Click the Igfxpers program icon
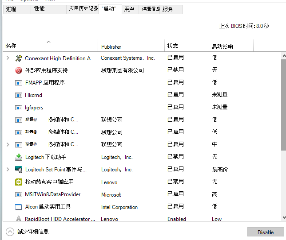Image resolution: width=286 pixels, height=240 pixels. pos(19,108)
